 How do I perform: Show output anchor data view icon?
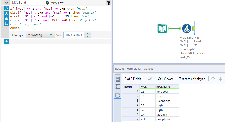[x=118, y=95]
